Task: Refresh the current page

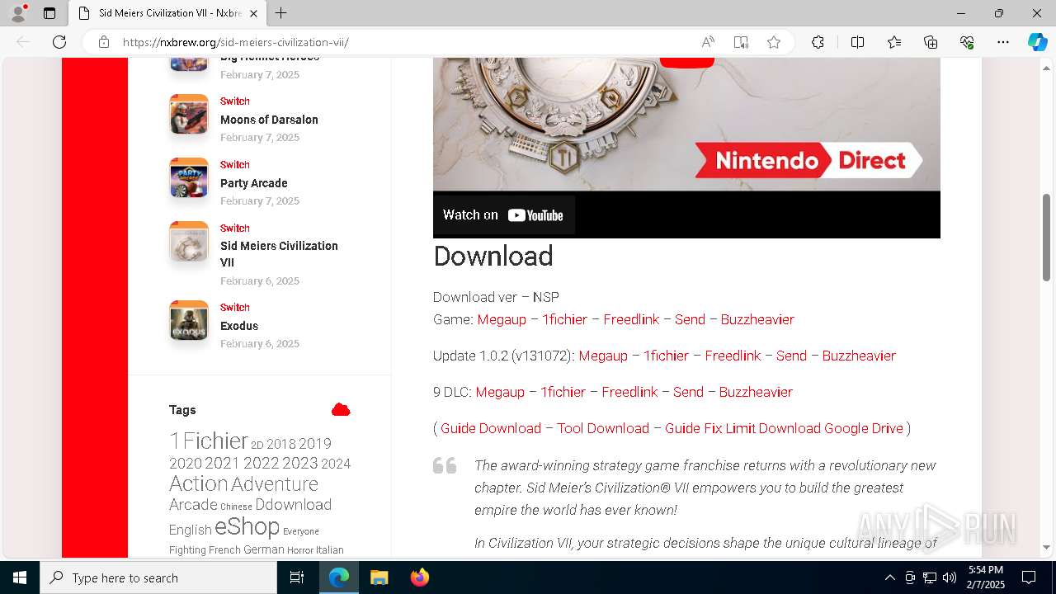Action: [59, 42]
